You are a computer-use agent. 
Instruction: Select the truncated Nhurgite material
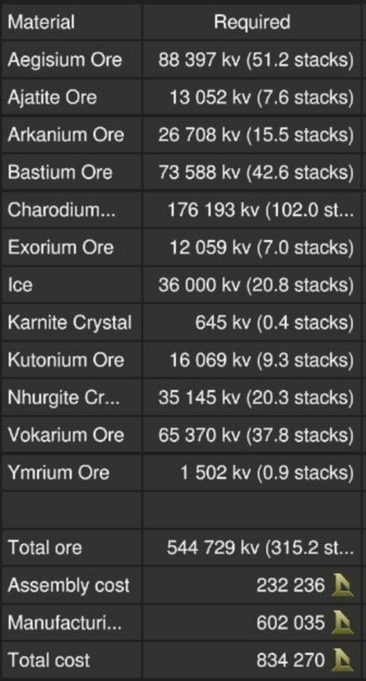64,398
